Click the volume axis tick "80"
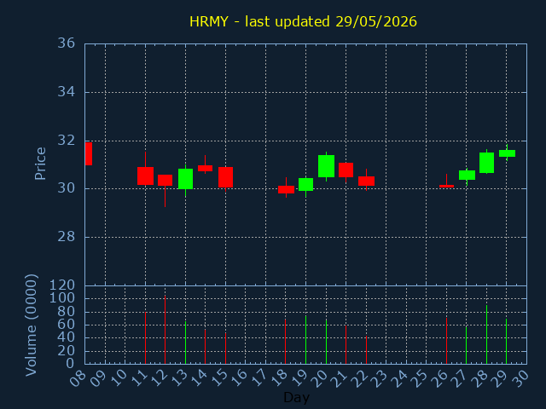This screenshot has width=546, height=409. click(67, 312)
